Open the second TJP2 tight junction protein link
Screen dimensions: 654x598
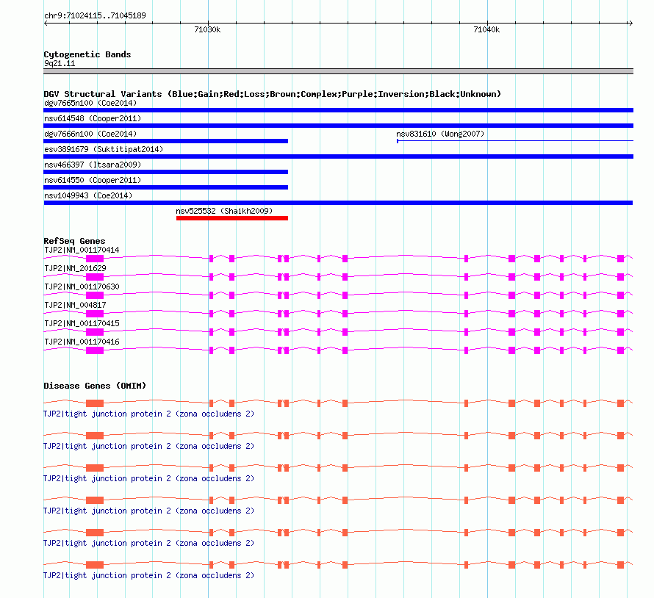tap(148, 446)
